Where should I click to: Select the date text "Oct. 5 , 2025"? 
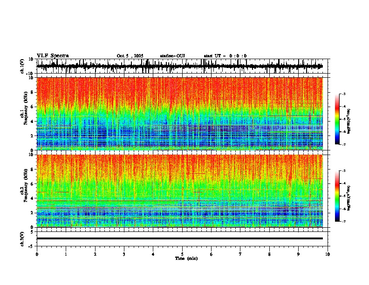[130, 56]
